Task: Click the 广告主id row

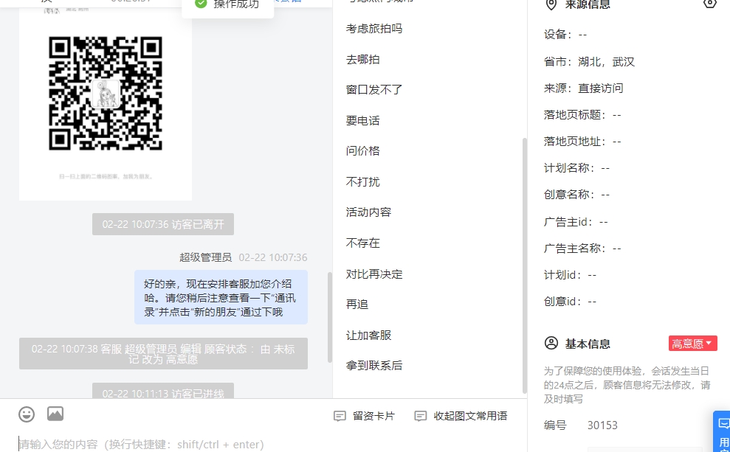Action: (x=576, y=222)
